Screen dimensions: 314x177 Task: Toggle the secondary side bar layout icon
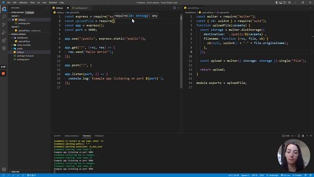pos(285,2)
